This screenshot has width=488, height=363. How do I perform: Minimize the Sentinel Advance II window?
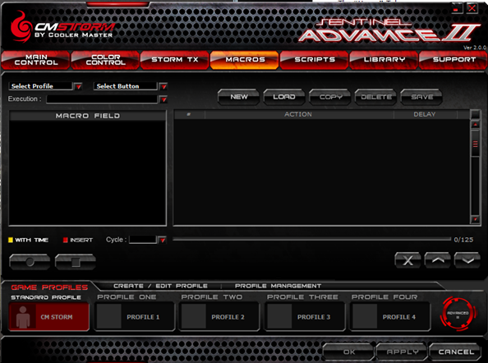point(457,8)
